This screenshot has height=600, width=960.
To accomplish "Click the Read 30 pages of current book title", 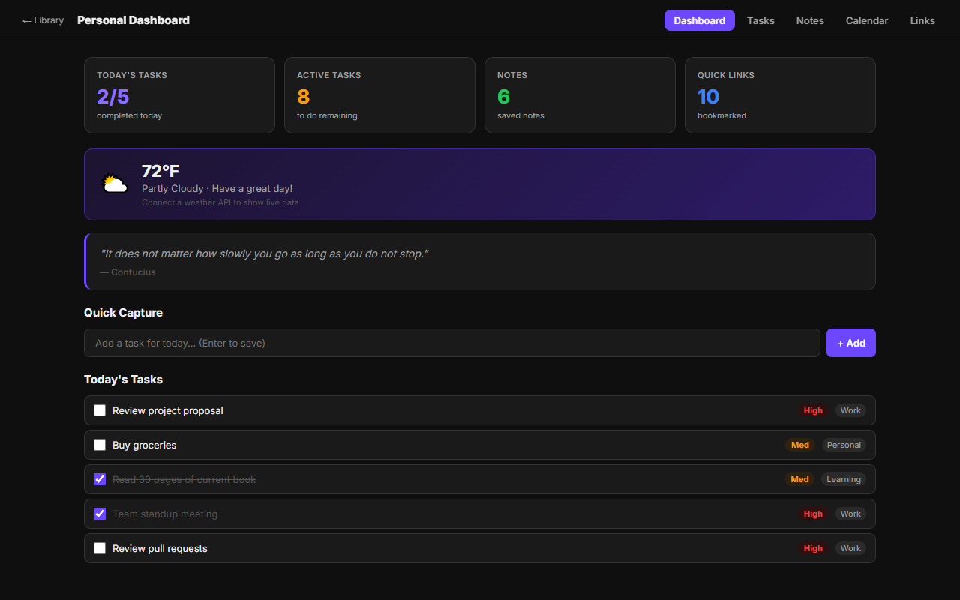I will pyautogui.click(x=184, y=479).
